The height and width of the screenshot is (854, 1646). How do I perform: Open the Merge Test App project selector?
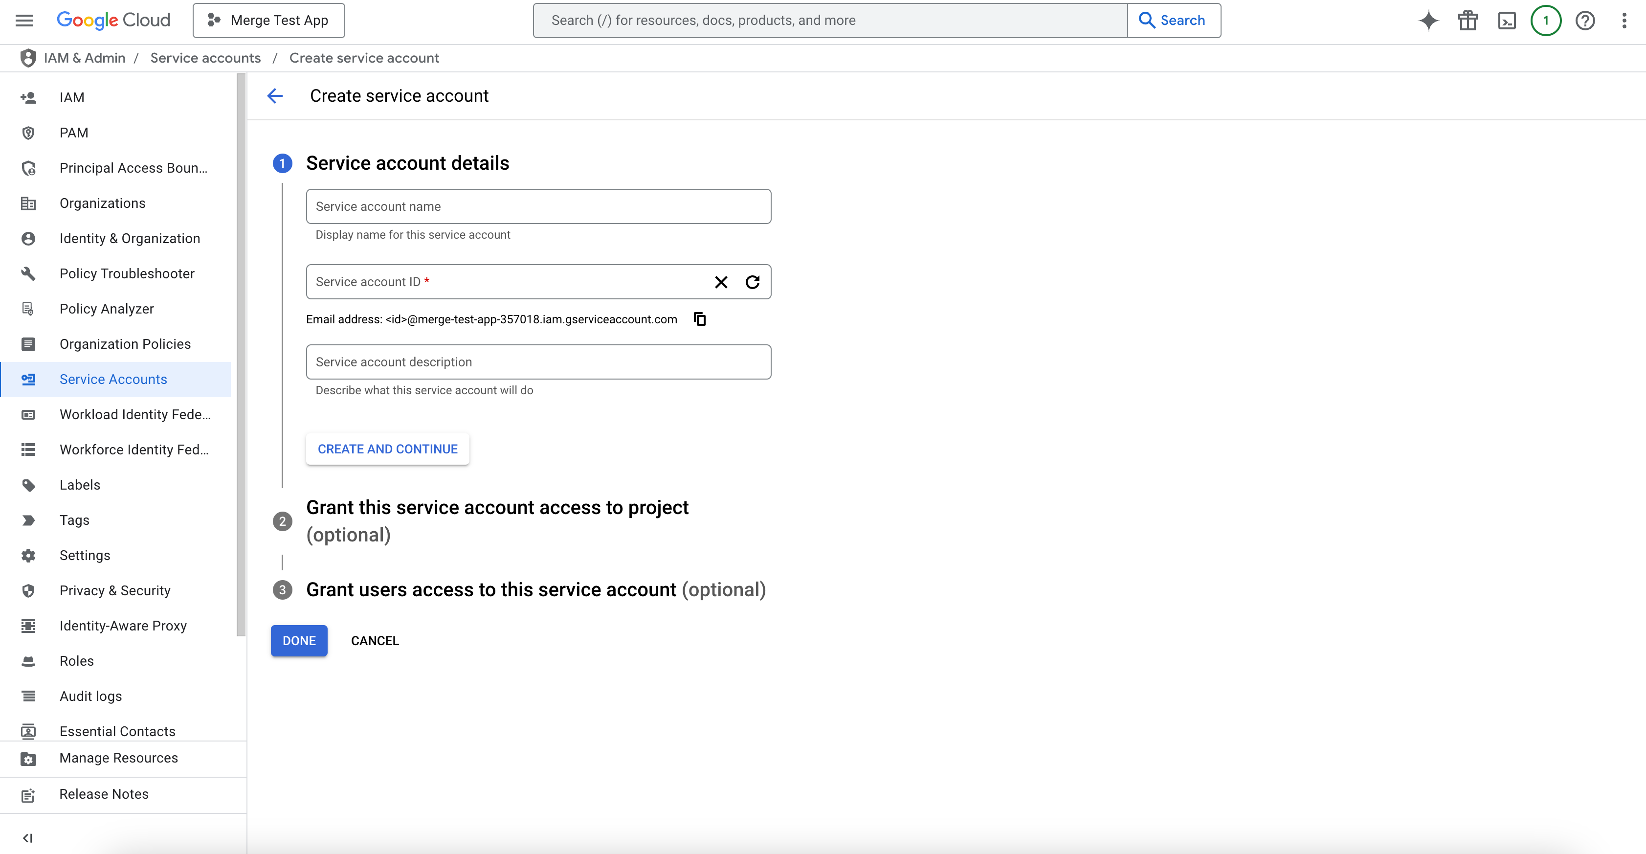[268, 21]
